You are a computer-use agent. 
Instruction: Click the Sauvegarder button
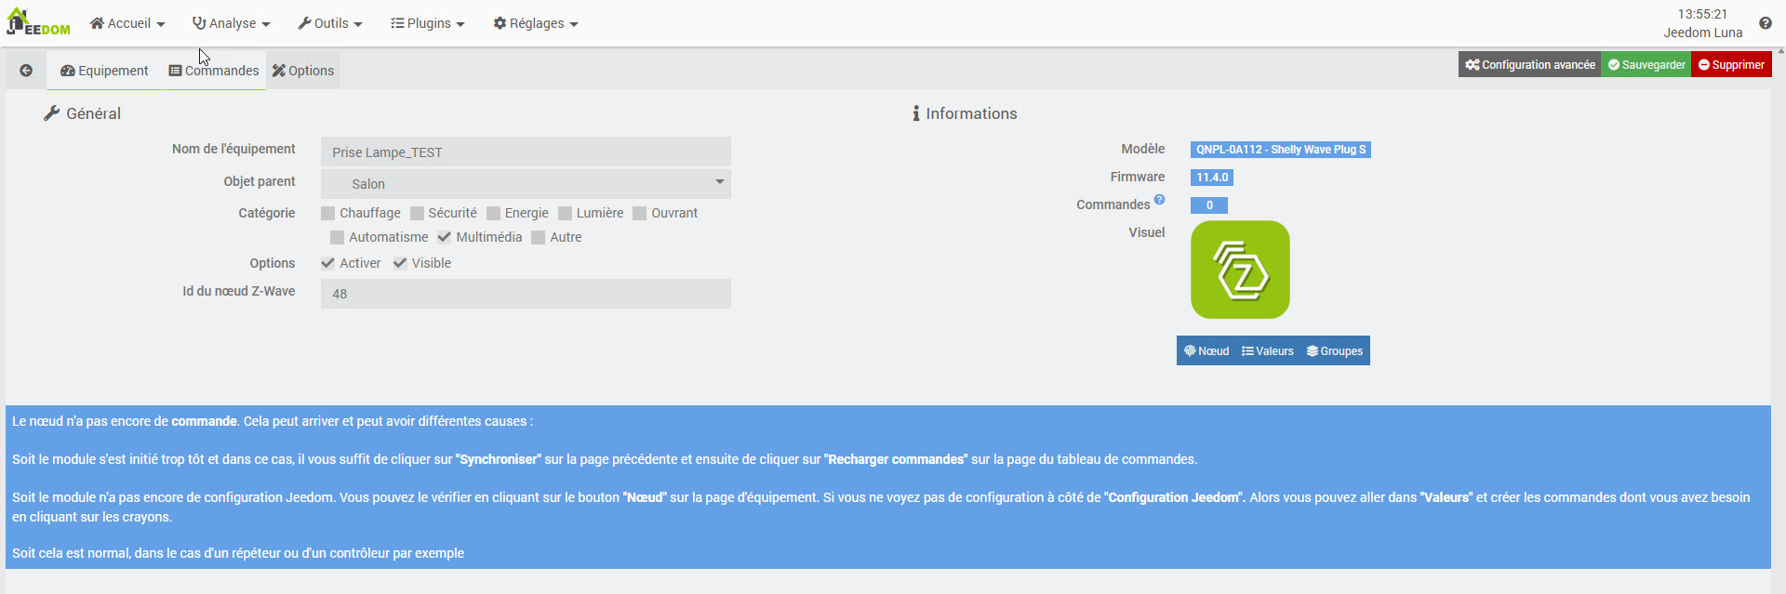1646,65
